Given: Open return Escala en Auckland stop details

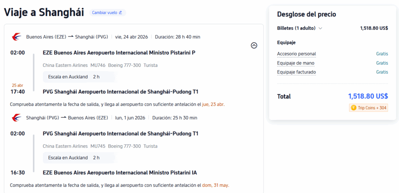Looking at the screenshot, I should tap(74, 158).
